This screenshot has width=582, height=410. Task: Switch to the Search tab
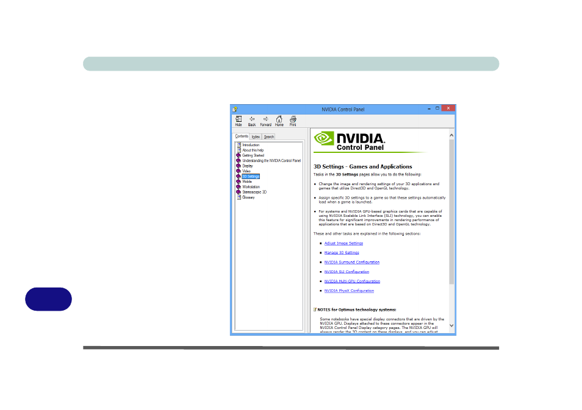point(268,137)
